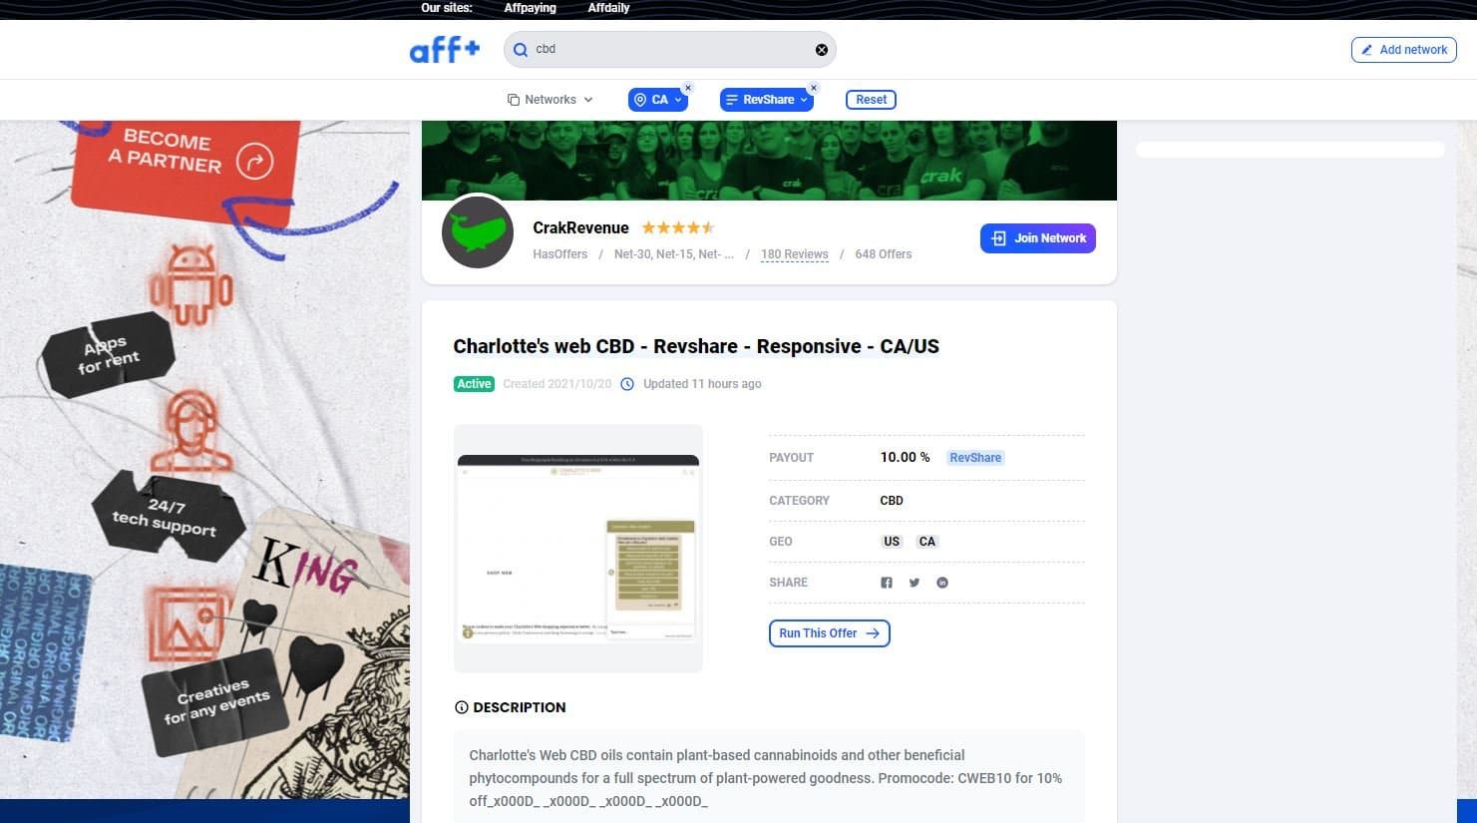This screenshot has width=1477, height=823.
Task: Share offer on Twitter
Action: coord(915,583)
